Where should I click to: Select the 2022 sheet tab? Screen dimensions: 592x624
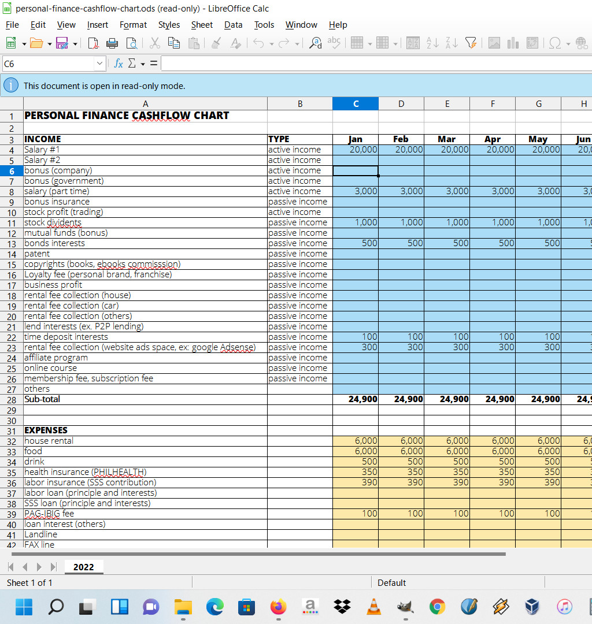83,567
